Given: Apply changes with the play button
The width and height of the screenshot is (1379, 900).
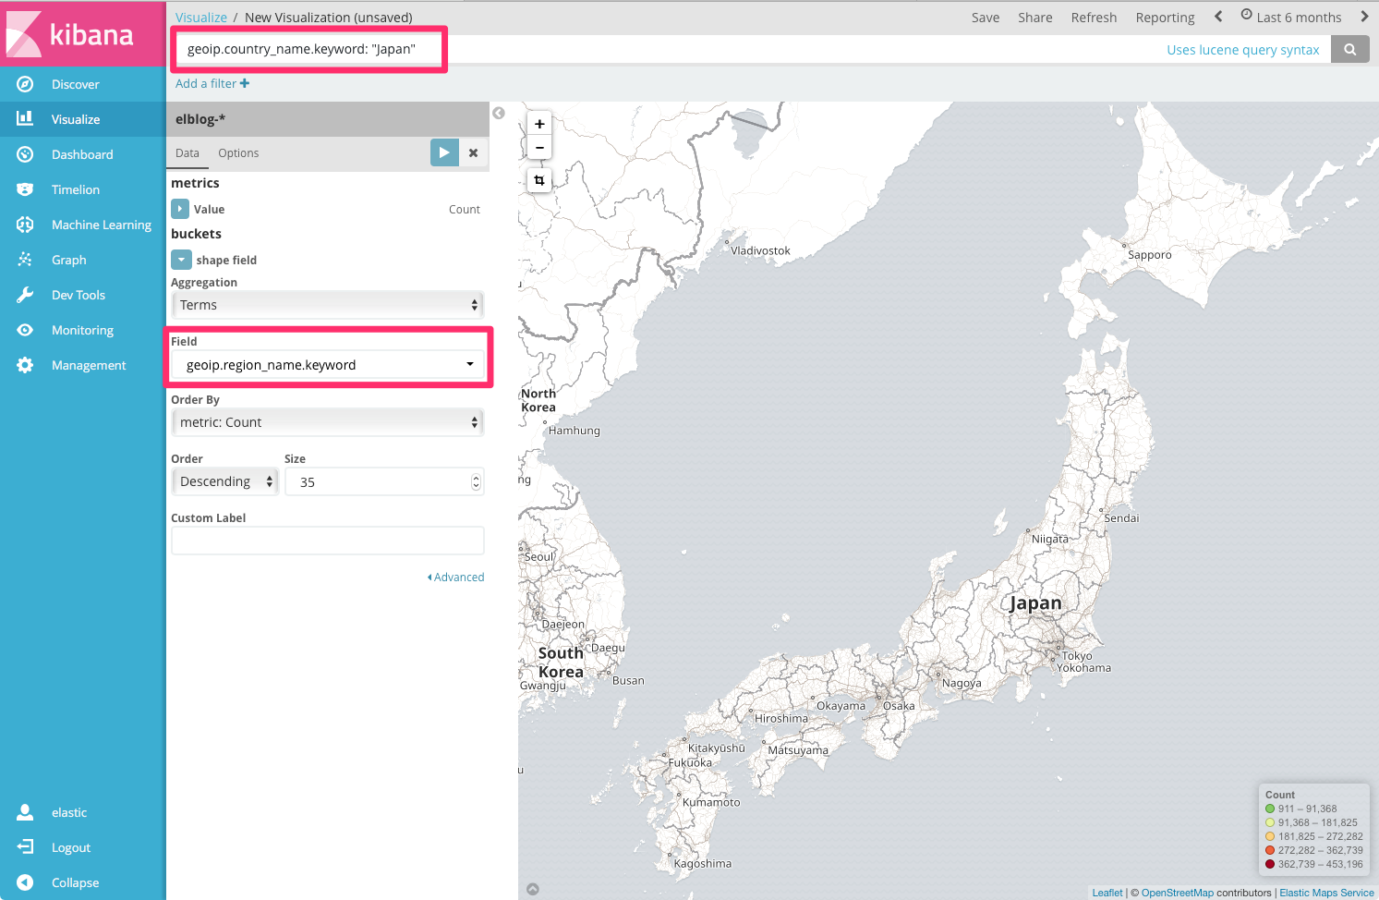Looking at the screenshot, I should pos(444,152).
